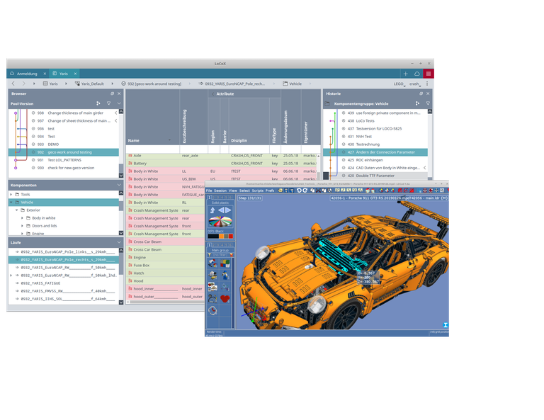
Task: Open the Select menu in LDCad
Action: 244,191
